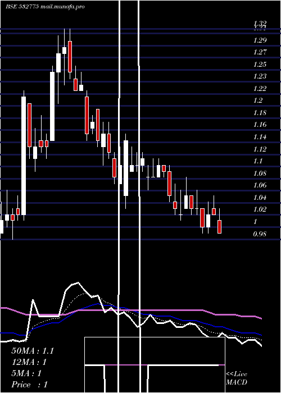Click the Price : 1 legend entry
The image size is (281, 393).
(29, 385)
